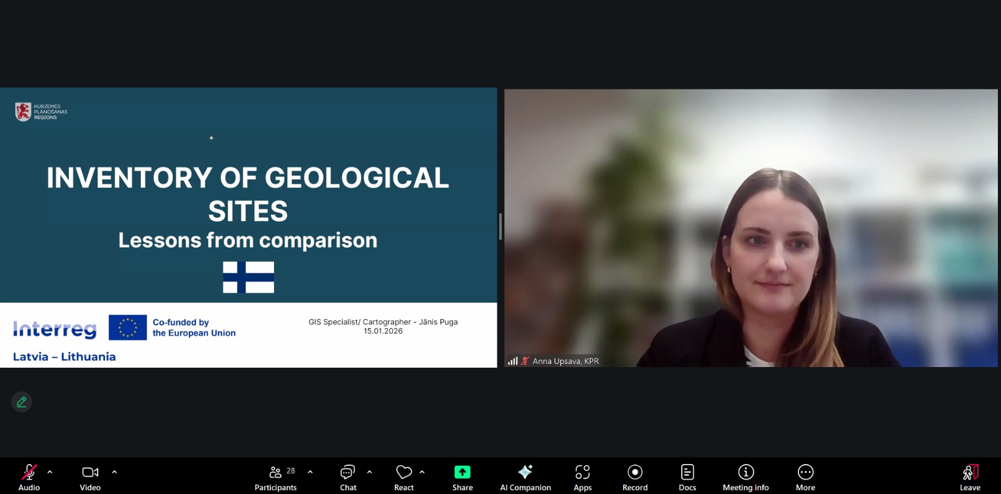This screenshot has width=1001, height=494.
Task: Click the divider handle between slide and video
Action: point(500,226)
